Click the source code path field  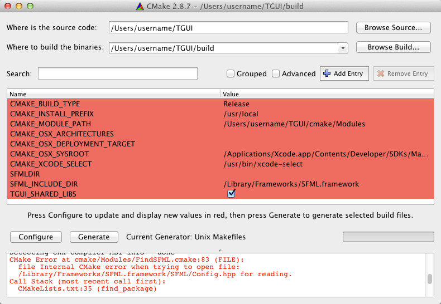tap(228, 27)
